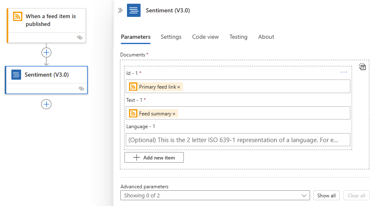Image resolution: width=371 pixels, height=206 pixels.
Task: Select the Sentiment (V3.0) card on the canvas
Action: (x=46, y=80)
